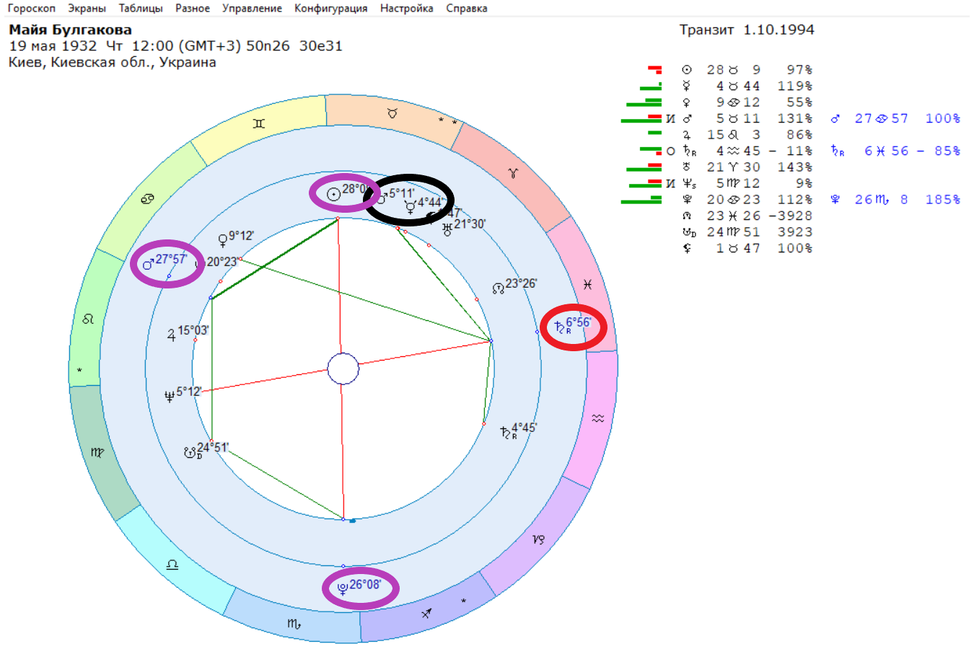Select the Aries sign glyph on the zodiac ring
The height and width of the screenshot is (662, 974).
(x=513, y=174)
